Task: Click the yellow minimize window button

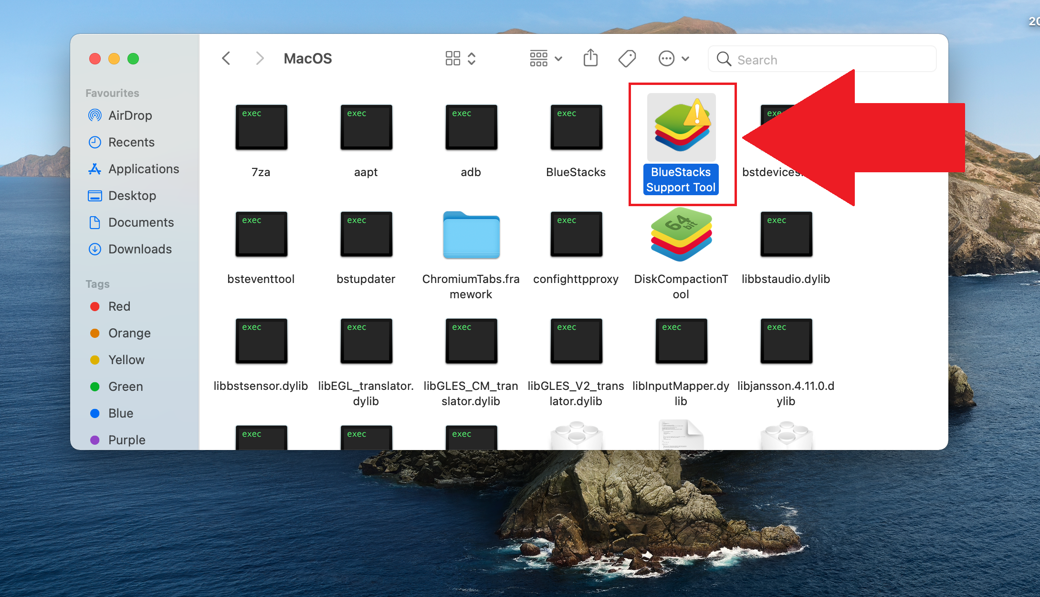Action: (x=114, y=59)
